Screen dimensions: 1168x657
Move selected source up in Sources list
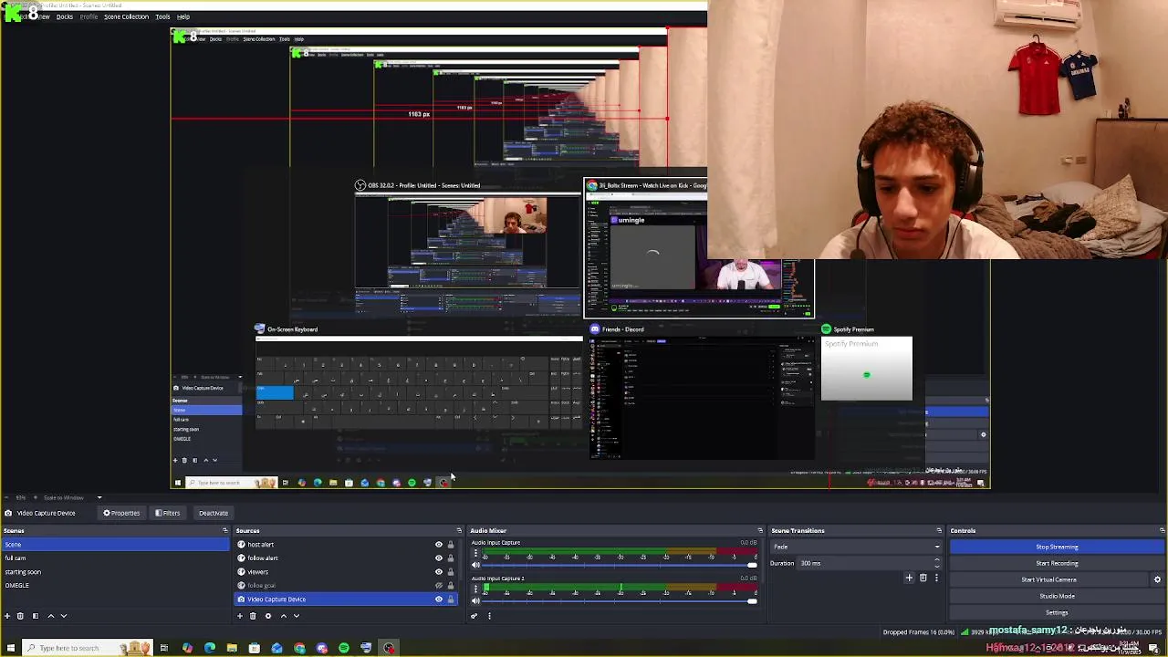[283, 616]
